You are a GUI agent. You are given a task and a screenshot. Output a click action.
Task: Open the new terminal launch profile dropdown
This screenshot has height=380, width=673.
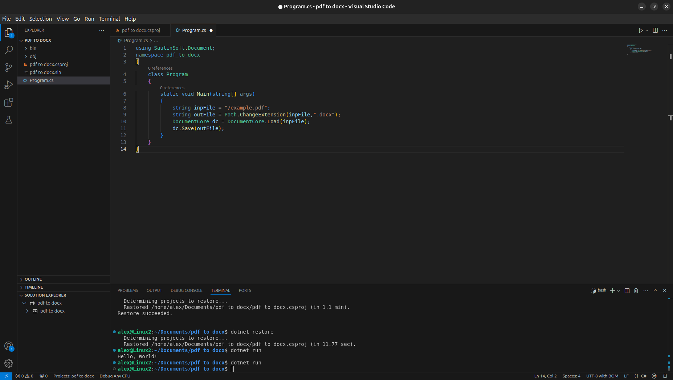[619, 291]
